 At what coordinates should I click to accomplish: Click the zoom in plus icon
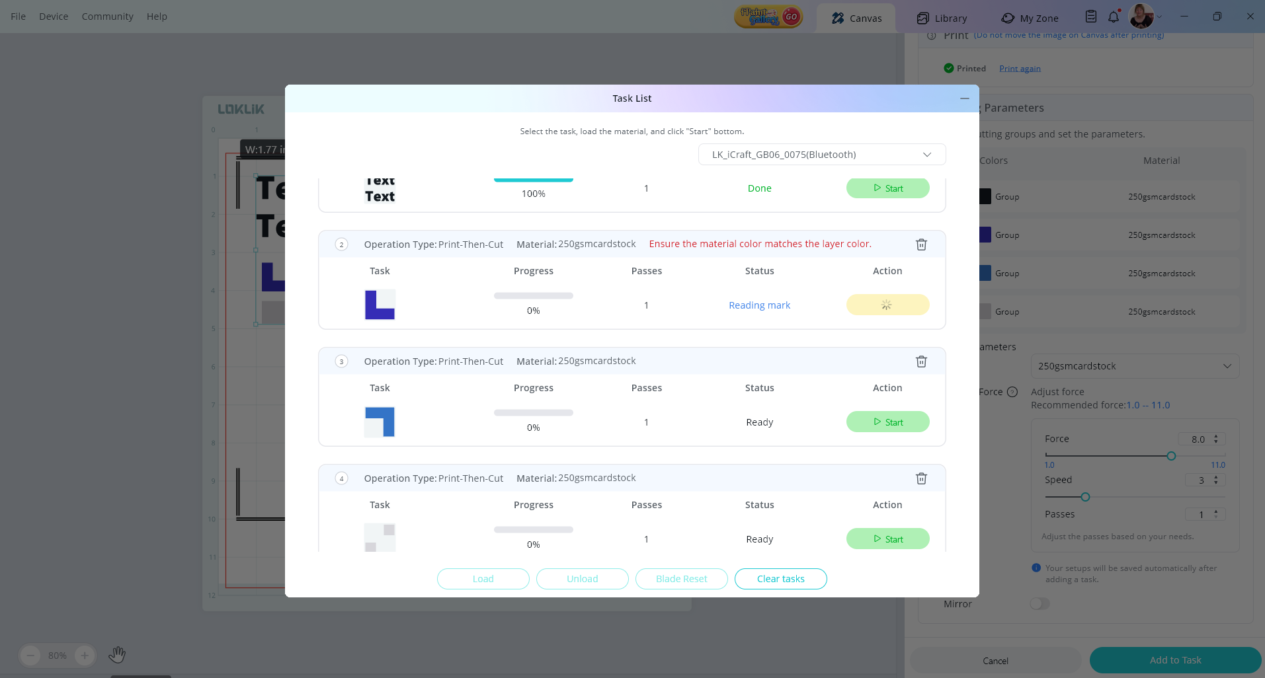click(x=85, y=656)
